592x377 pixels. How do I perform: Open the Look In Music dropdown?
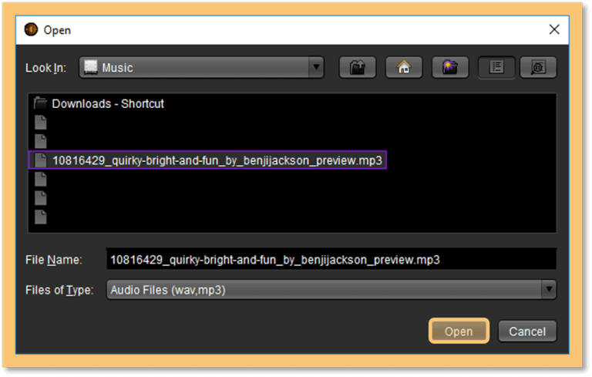pos(201,68)
